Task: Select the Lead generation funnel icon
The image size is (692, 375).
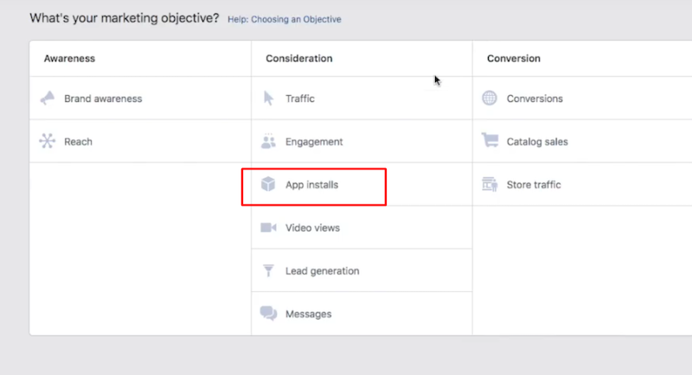Action: (x=268, y=271)
